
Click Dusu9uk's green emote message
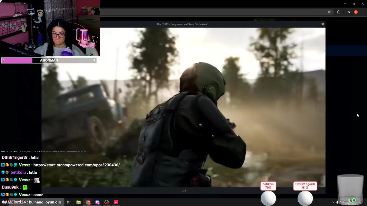click(25, 187)
